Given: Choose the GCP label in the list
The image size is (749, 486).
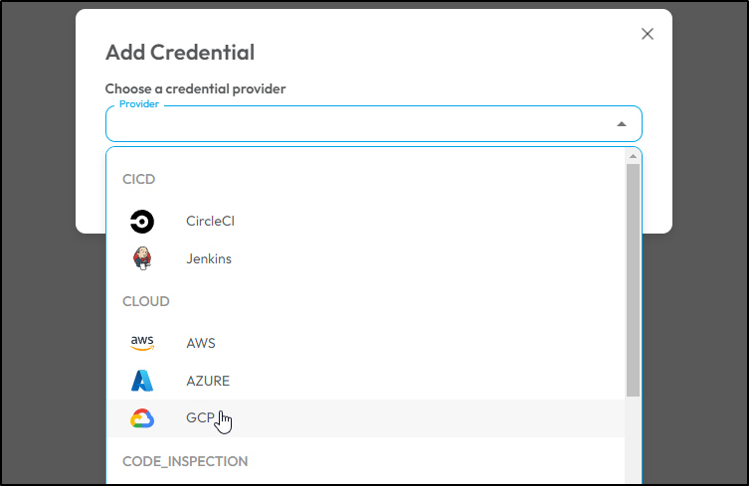Looking at the screenshot, I should [x=200, y=417].
